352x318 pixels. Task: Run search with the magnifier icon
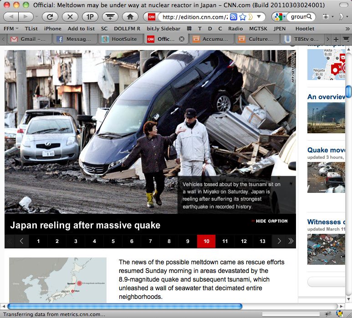click(309, 16)
